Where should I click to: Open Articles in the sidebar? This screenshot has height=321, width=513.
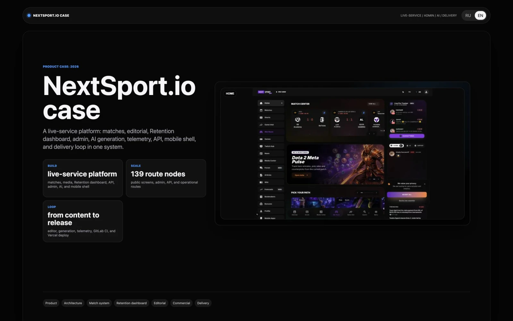tap(271, 175)
